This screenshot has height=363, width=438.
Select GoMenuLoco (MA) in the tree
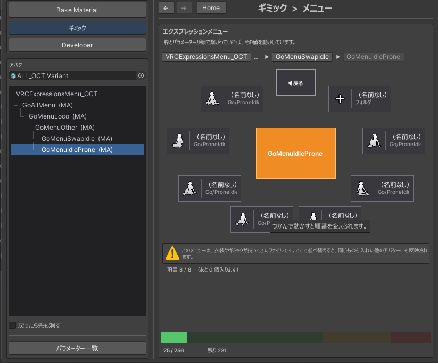pos(57,116)
